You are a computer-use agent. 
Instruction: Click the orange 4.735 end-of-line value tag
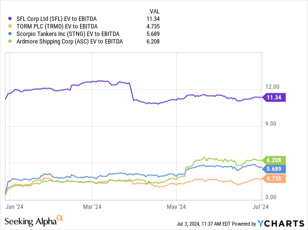tap(275, 178)
